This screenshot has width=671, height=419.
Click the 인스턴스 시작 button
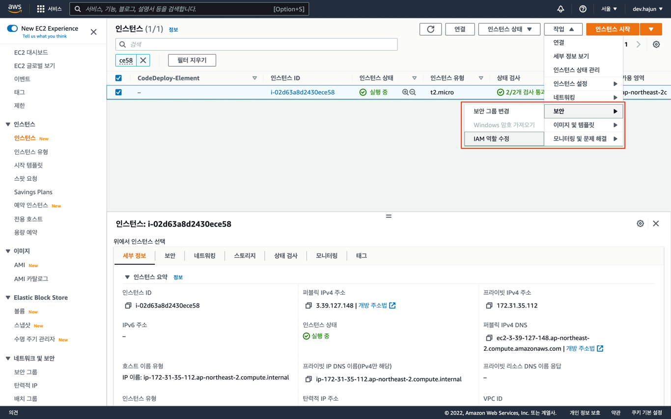tap(613, 29)
